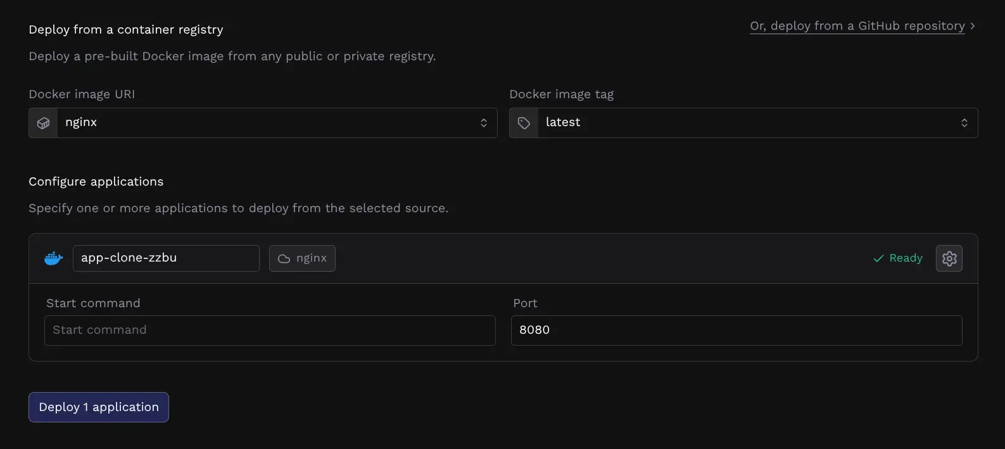Viewport: 1005px width, 449px height.
Task: Expand the image URI selector using its arrows
Action: (x=483, y=122)
